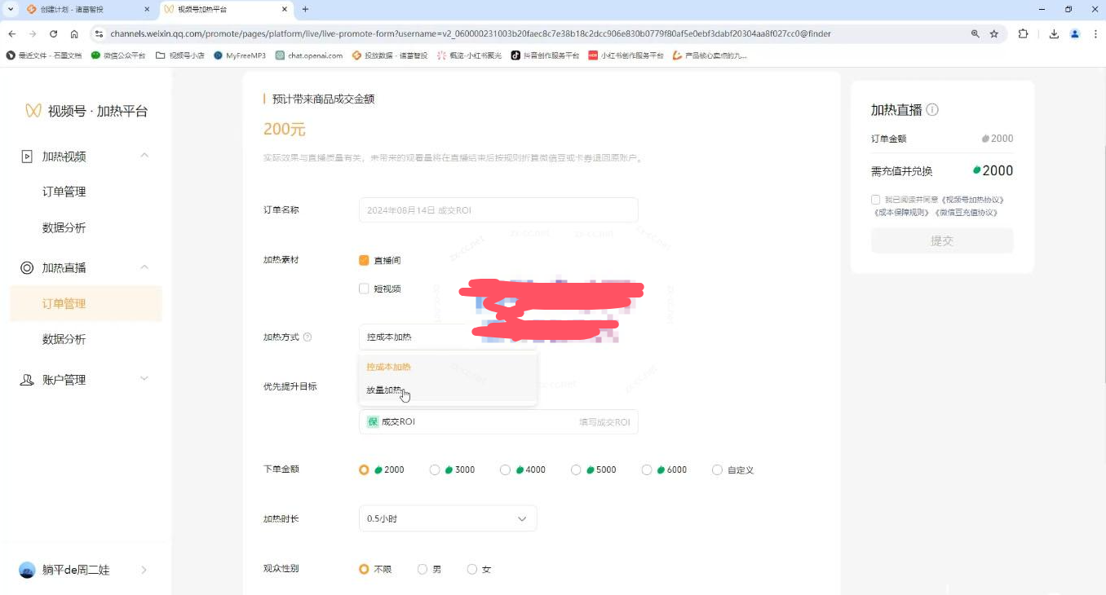
Task: Bookmark this page with the star icon
Action: 994,34
